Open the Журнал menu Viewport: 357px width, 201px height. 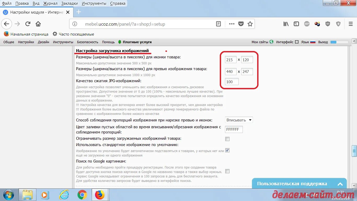50,3
